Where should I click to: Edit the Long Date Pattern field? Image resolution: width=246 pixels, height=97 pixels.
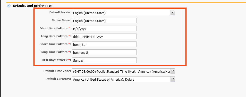[x=104, y=36]
